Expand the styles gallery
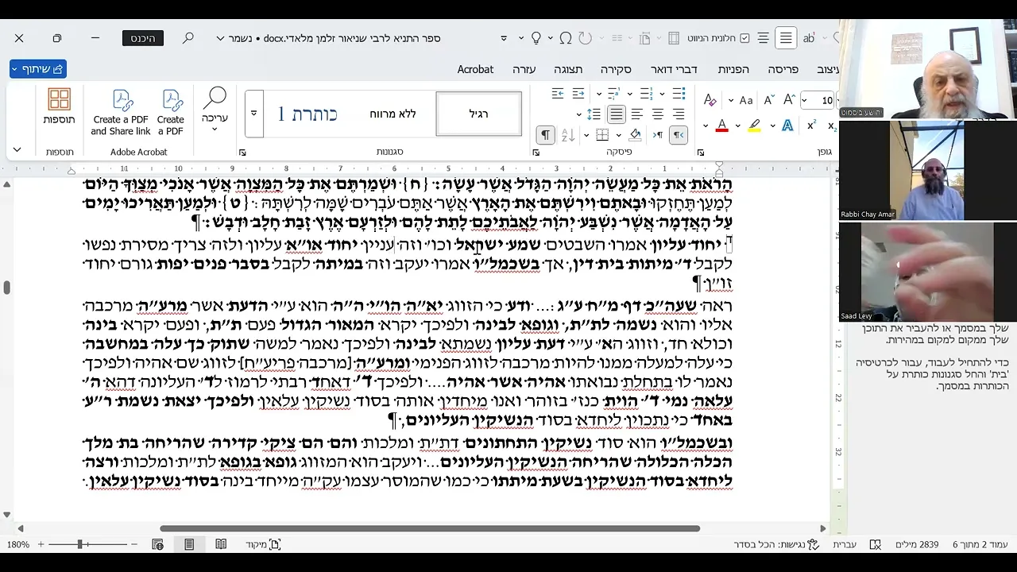The image size is (1017, 572). pyautogui.click(x=253, y=113)
